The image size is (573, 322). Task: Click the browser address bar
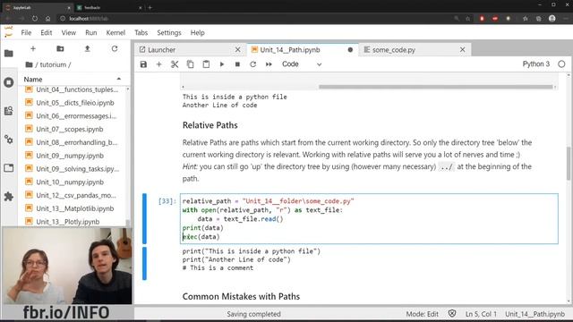coord(256,18)
